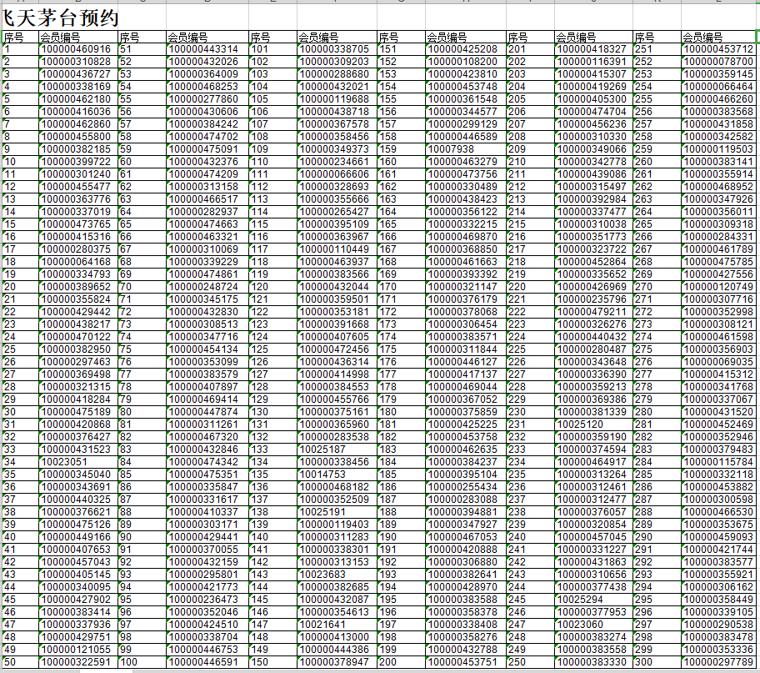Screen dimensions: 760x673
Task: Select member number 100000453712 cell
Action: [x=718, y=49]
